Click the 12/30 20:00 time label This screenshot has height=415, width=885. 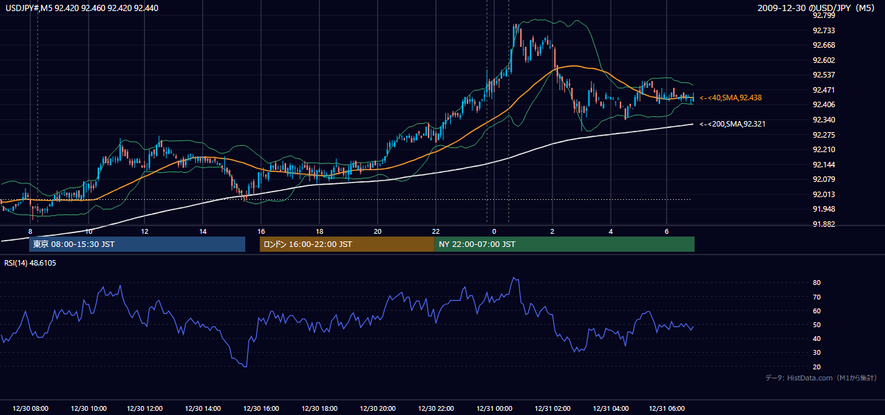click(377, 409)
